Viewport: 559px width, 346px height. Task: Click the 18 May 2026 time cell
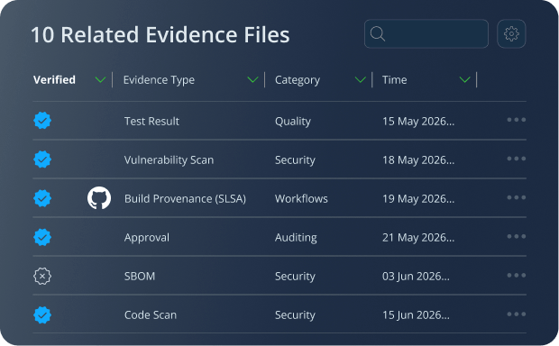418,160
